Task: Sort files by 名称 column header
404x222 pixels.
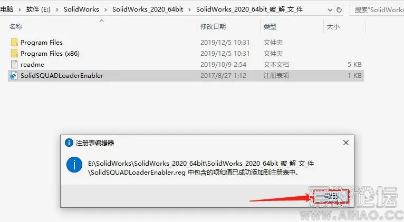Action: click(16, 26)
